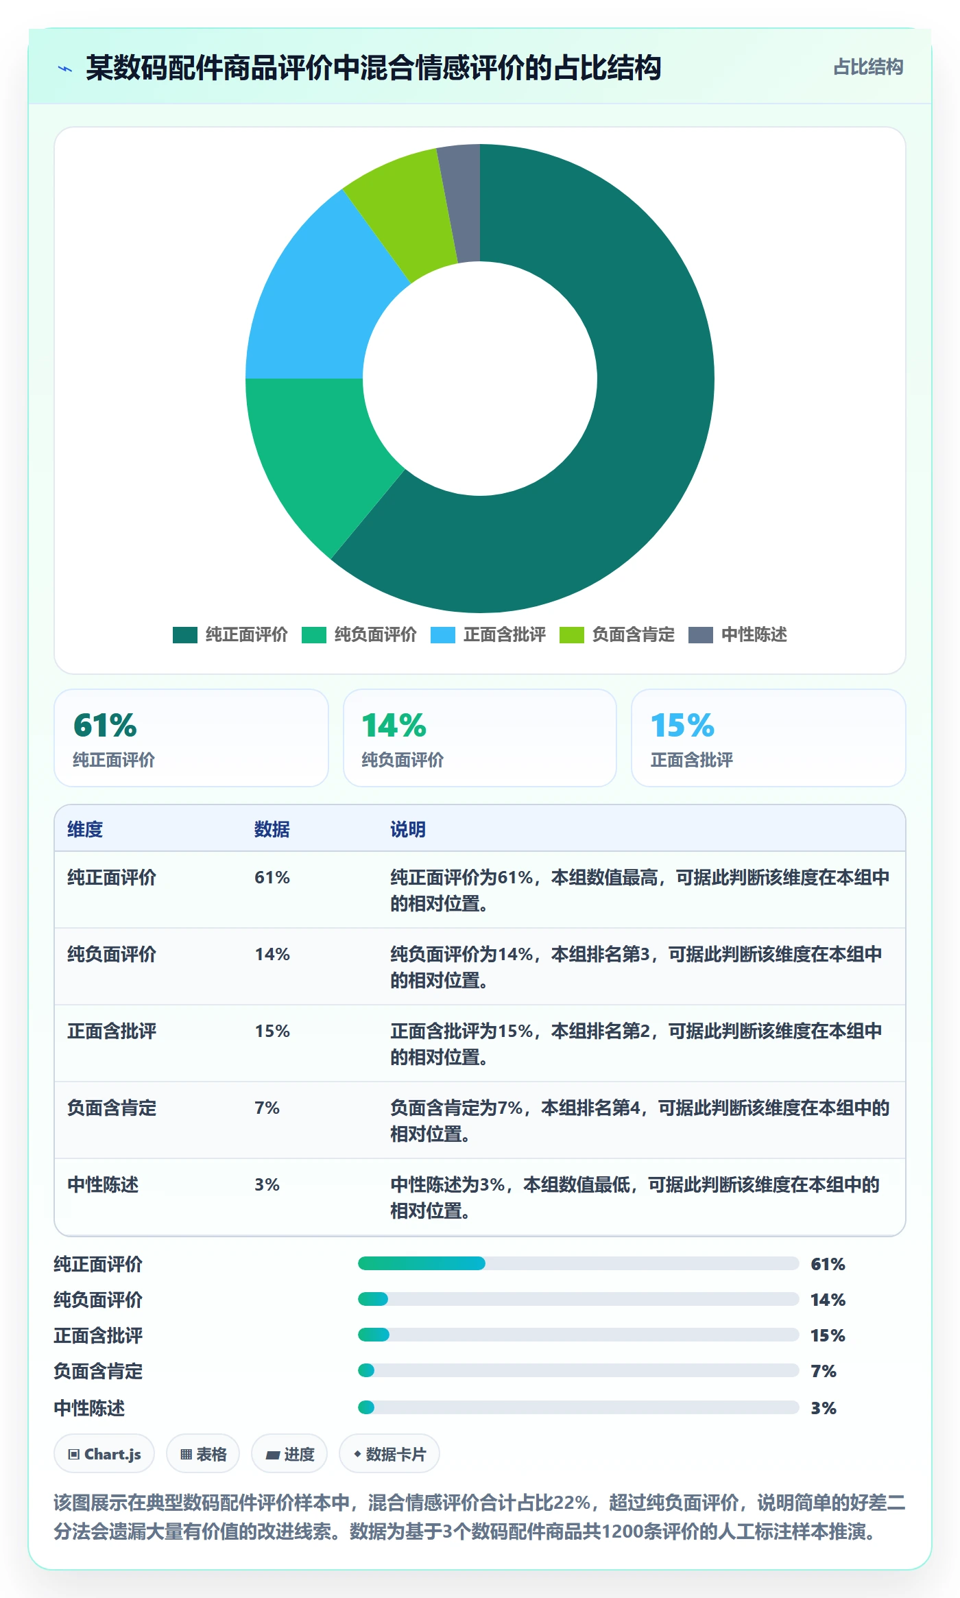Click the 数据 column header
Image resolution: width=960 pixels, height=1598 pixels.
tap(272, 829)
